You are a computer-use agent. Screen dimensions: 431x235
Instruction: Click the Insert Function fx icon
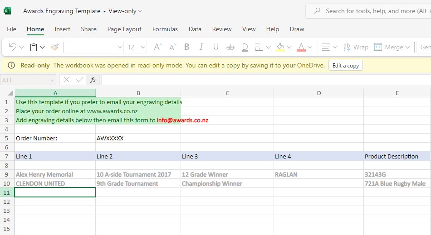click(x=93, y=80)
